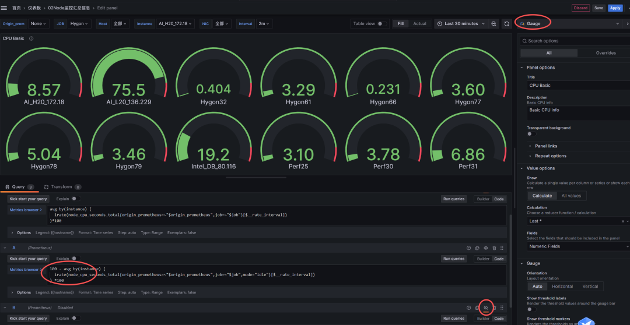Toggle Transparent background switch

point(531,134)
